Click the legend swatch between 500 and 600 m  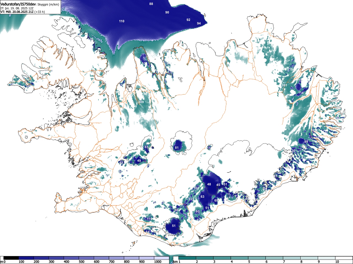point(86,258)
